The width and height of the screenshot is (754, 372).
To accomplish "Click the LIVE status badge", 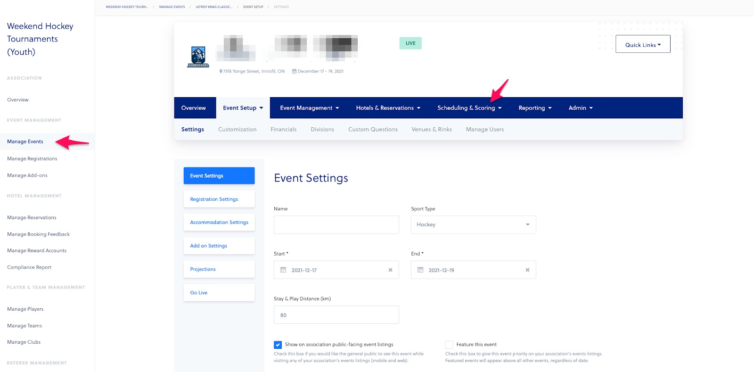I will tap(410, 43).
